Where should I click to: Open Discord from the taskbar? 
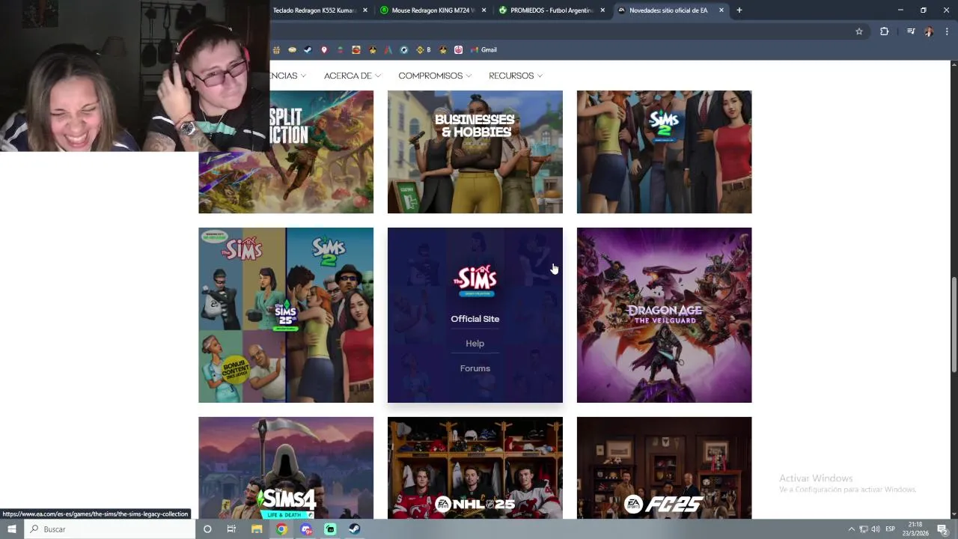(x=306, y=529)
